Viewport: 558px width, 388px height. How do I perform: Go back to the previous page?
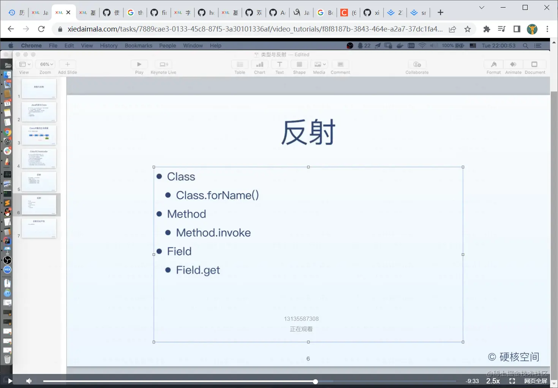pyautogui.click(x=11, y=29)
